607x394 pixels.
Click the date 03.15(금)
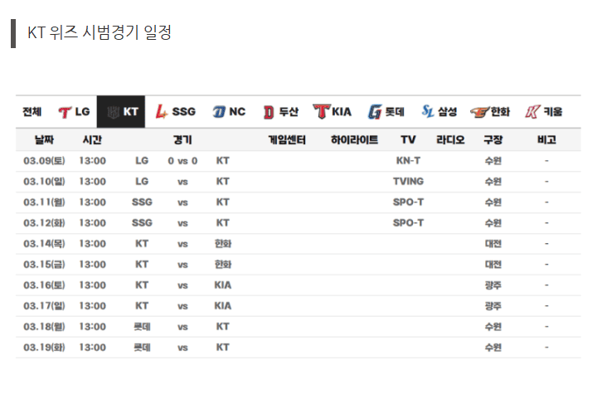(44, 265)
